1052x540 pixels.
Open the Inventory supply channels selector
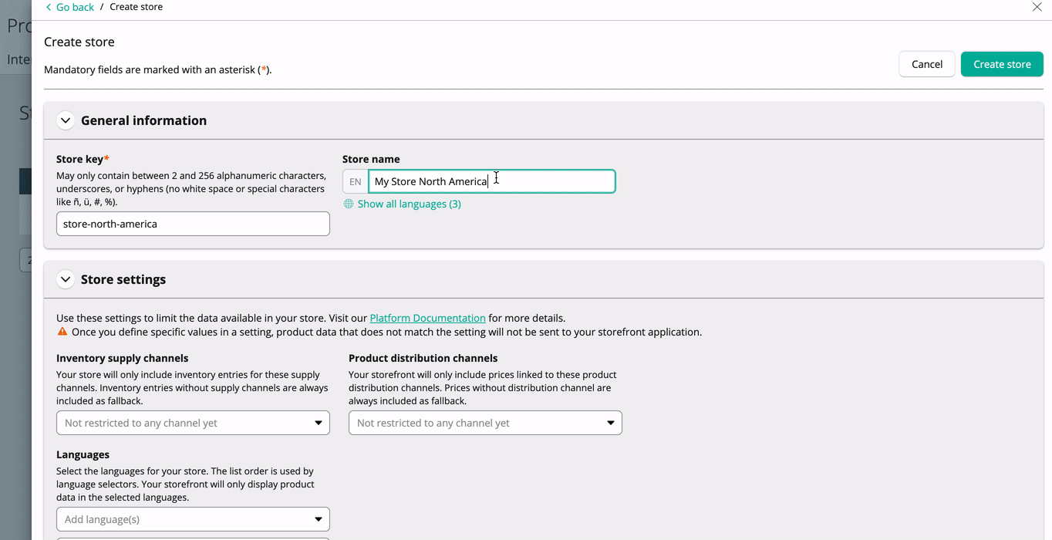[x=192, y=423]
